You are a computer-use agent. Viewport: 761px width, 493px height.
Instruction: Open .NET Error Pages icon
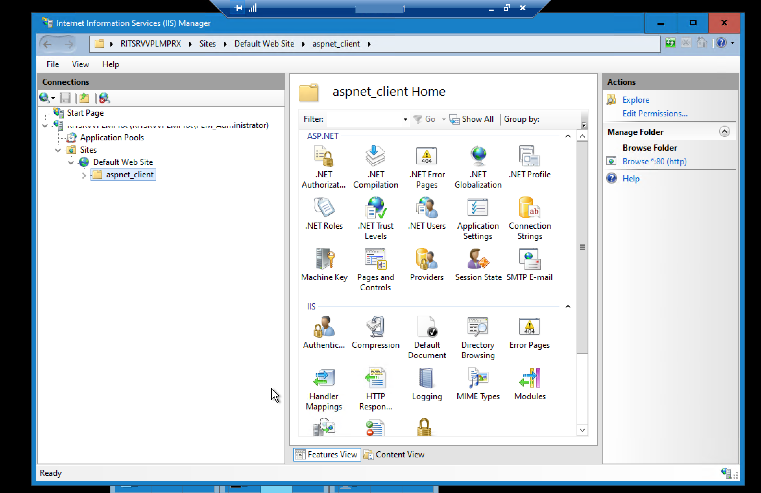click(427, 167)
